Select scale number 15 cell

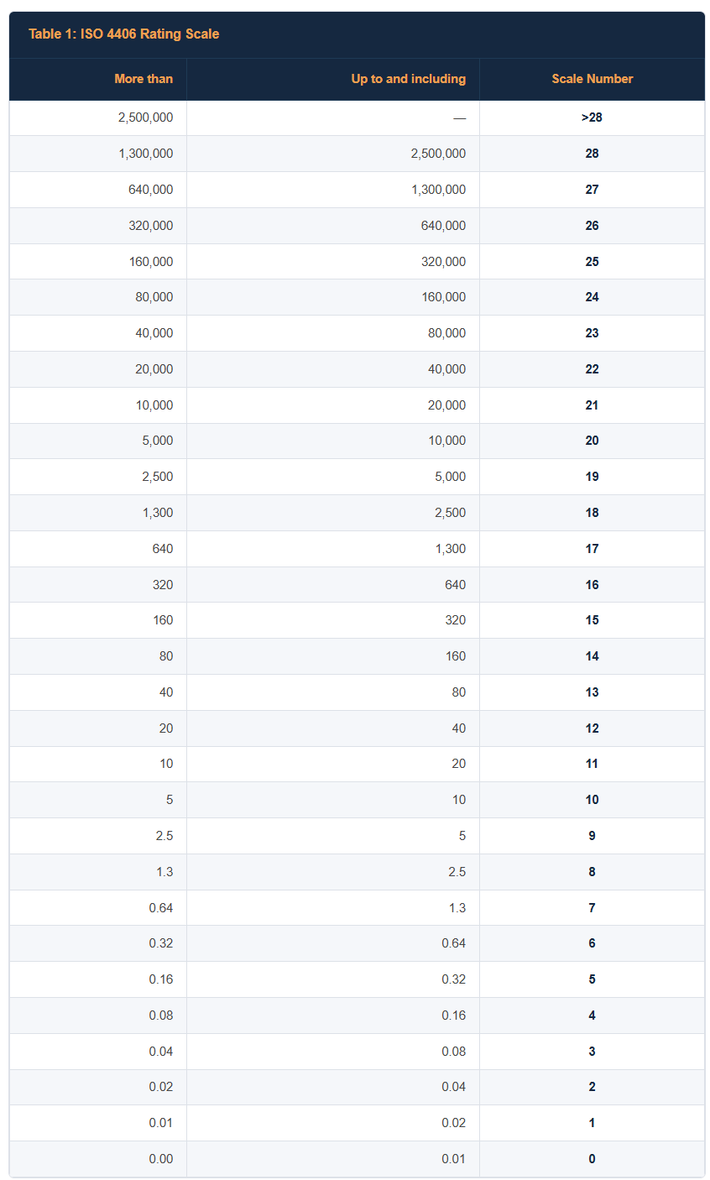pyautogui.click(x=592, y=620)
